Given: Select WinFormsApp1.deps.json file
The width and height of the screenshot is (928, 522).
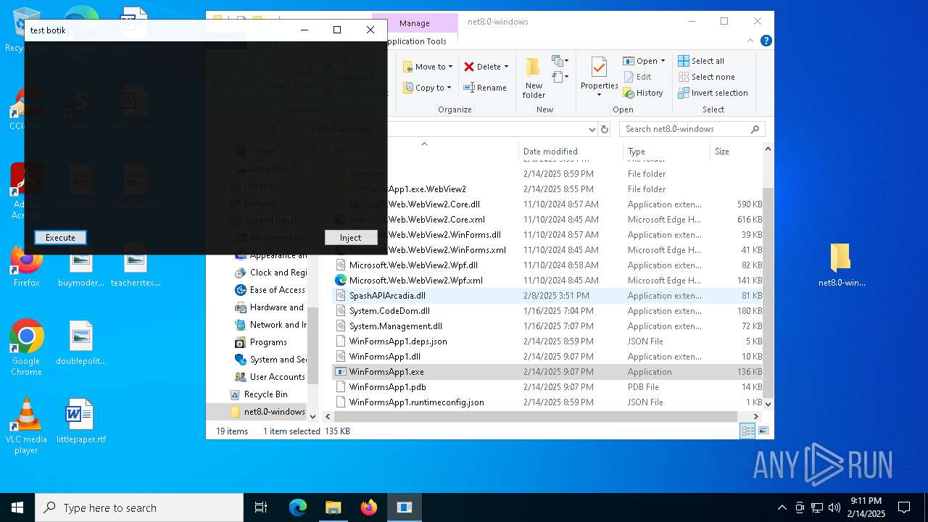Looking at the screenshot, I should coord(548,341).
